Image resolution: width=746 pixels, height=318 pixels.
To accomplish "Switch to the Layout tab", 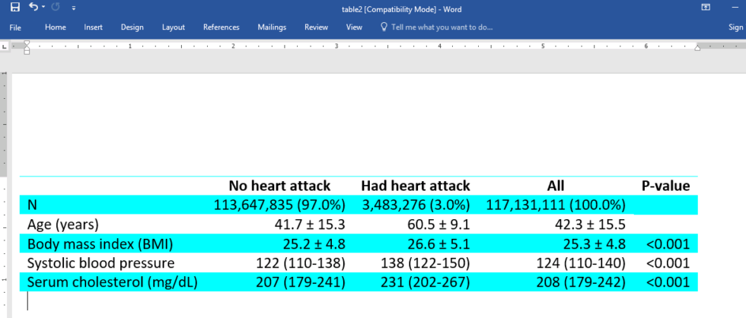I will (174, 27).
